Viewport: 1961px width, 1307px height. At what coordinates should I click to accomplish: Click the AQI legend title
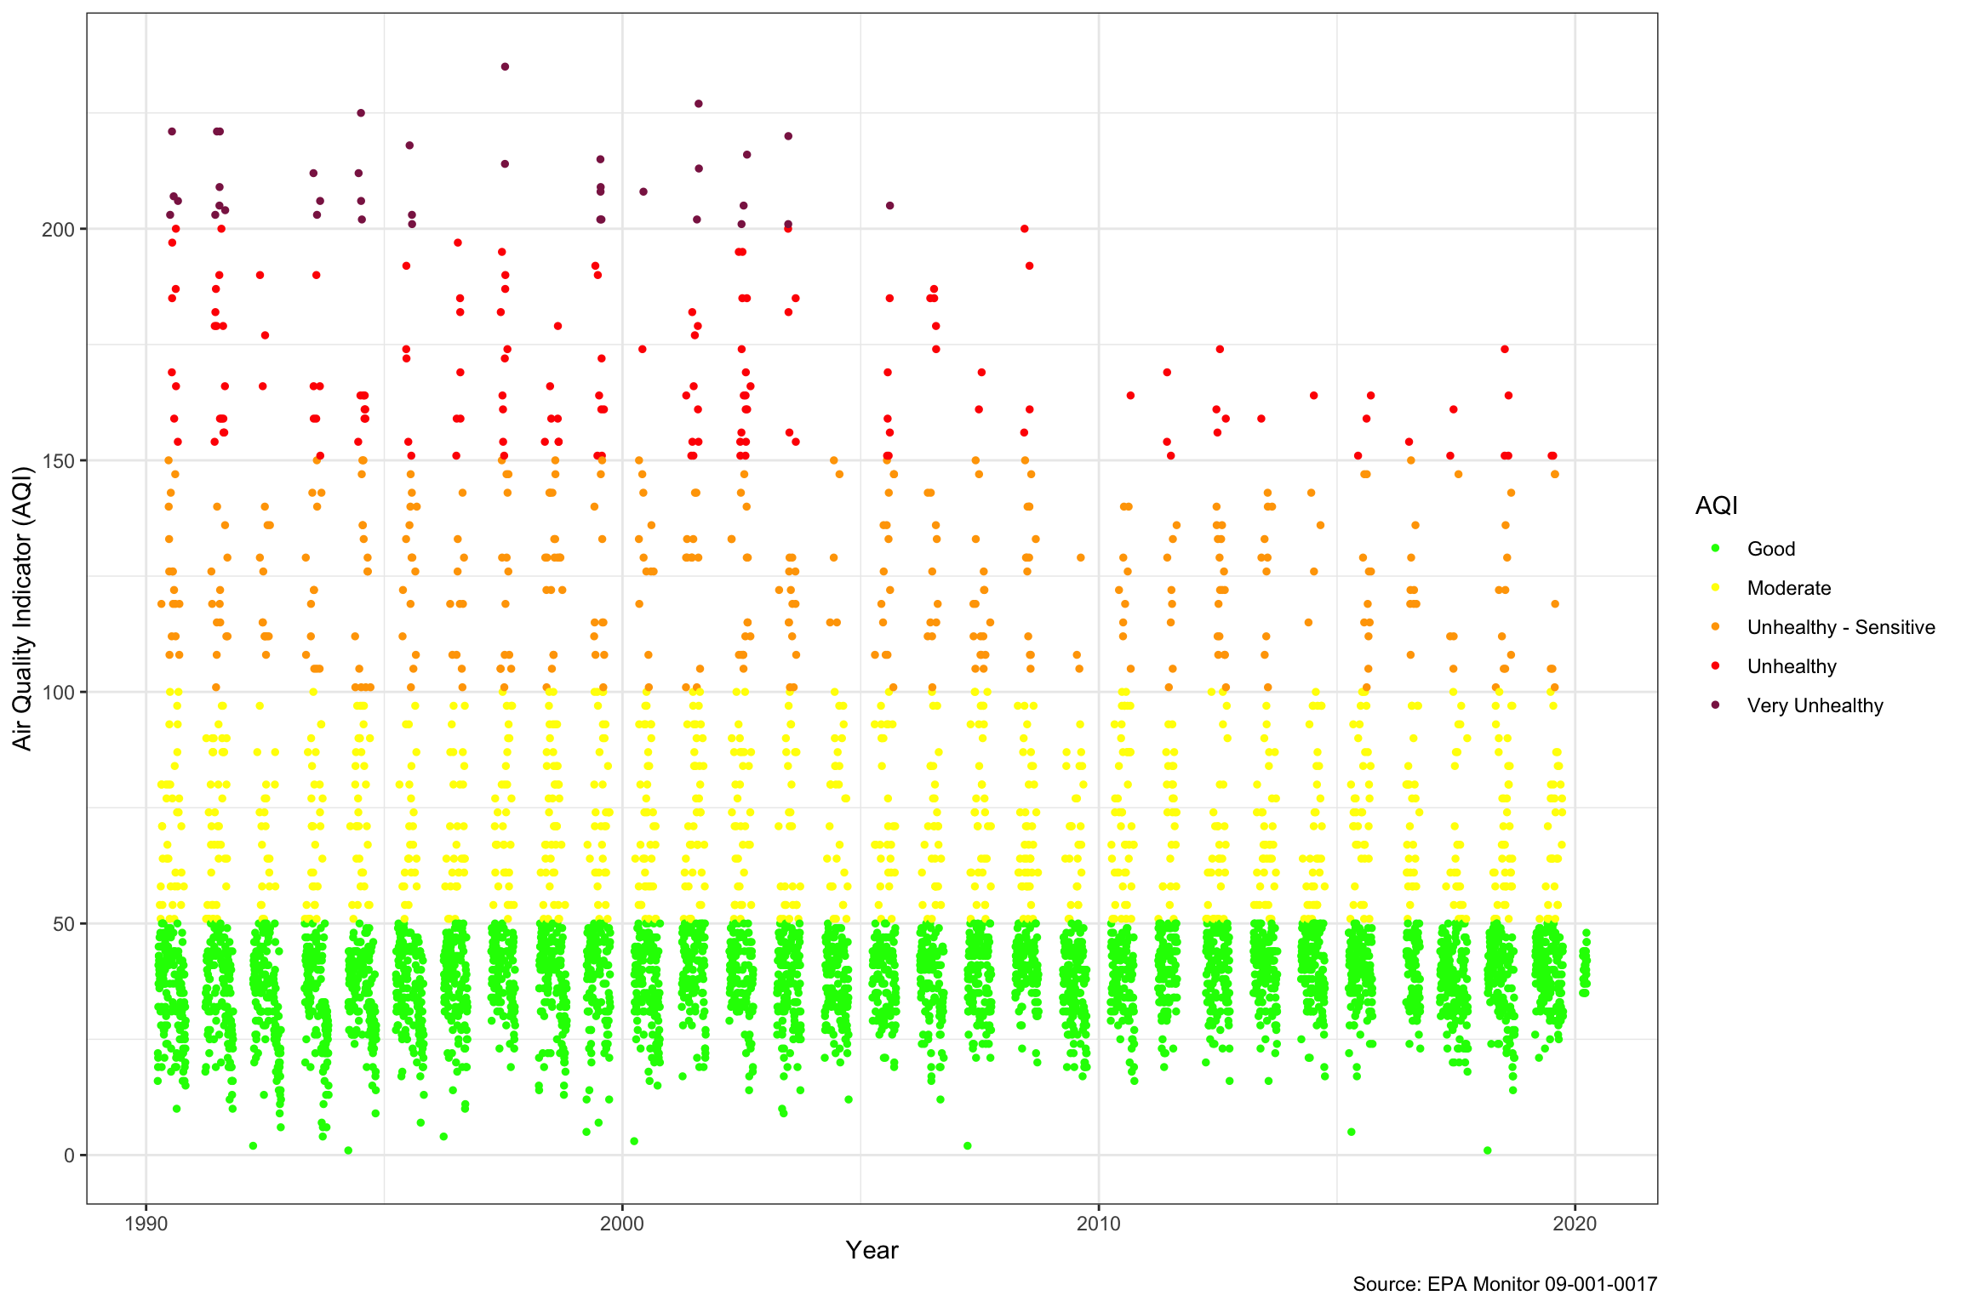(x=1716, y=505)
